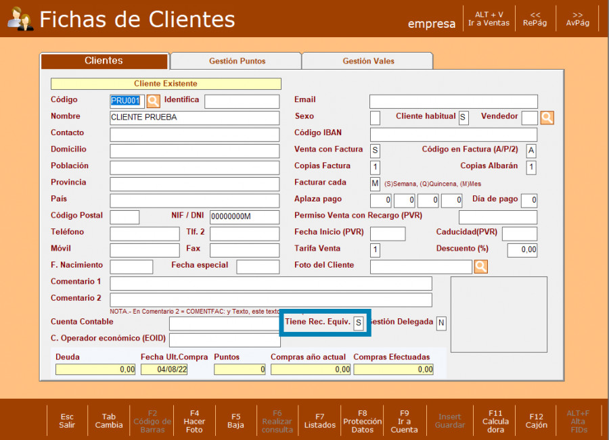The height and width of the screenshot is (440, 609).
Task: Go to next record with AvPág
Action: pyautogui.click(x=577, y=18)
